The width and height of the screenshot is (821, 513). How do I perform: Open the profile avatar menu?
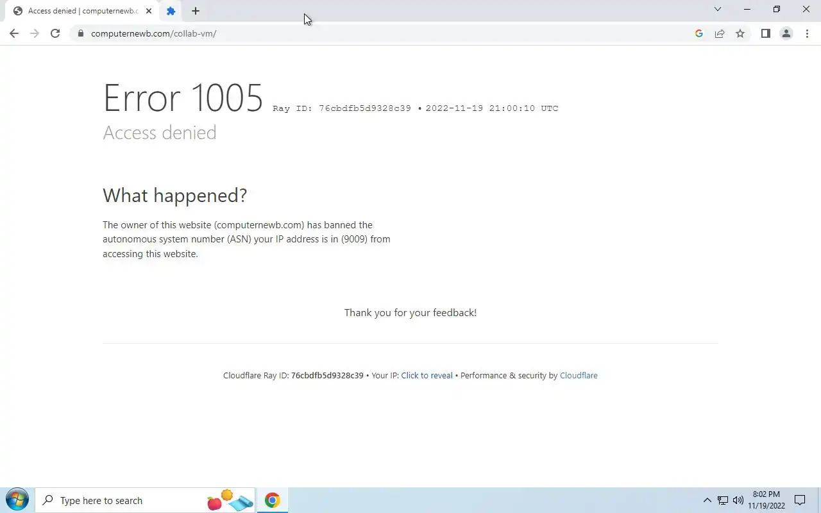point(786,33)
